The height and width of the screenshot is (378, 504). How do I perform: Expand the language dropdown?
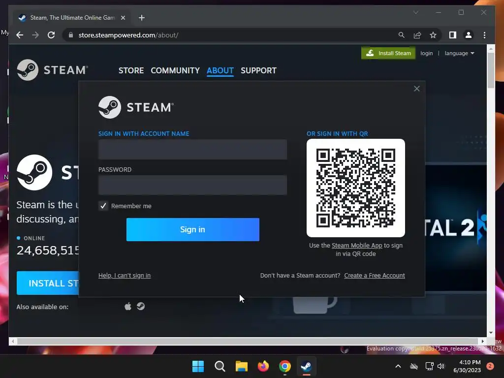tap(459, 53)
